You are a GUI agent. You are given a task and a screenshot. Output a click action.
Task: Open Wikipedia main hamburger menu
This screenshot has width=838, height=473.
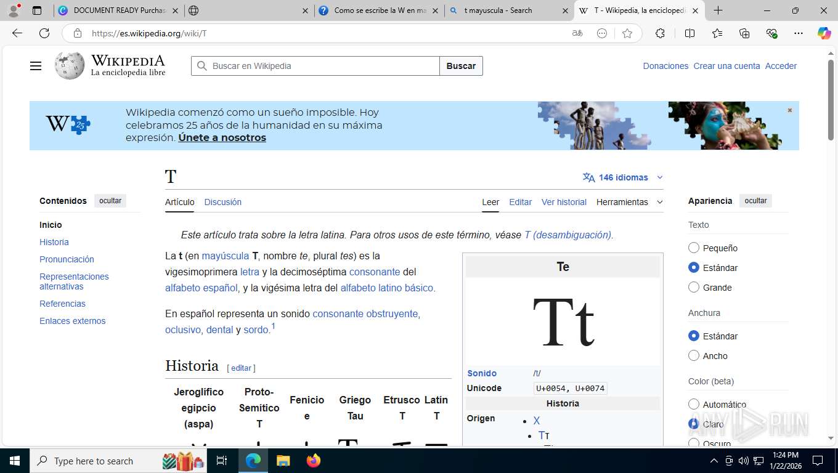coord(36,66)
